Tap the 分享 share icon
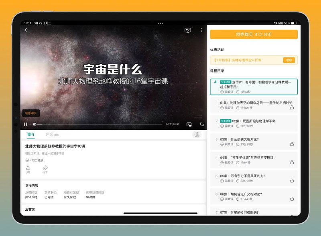Screen dimensions: 321x236 [x=45, y=168]
